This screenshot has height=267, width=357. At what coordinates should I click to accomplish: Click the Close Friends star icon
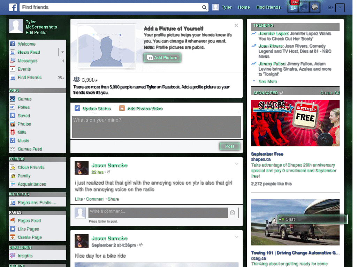pyautogui.click(x=13, y=167)
